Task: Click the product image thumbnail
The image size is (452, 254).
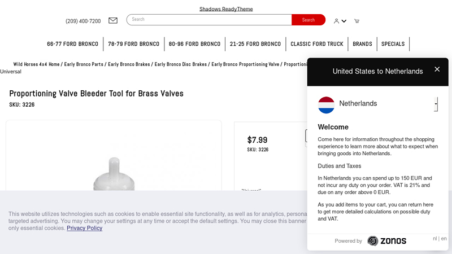Action: [114, 169]
